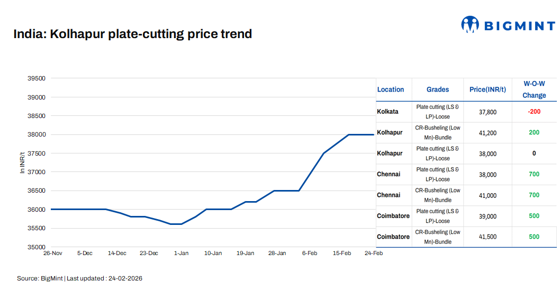Viewport: 560px width, 290px height.
Task: Click the In INR/t axis title
Action: pos(22,162)
